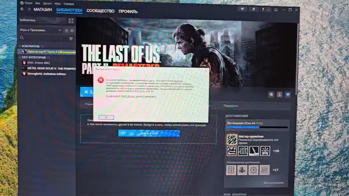This screenshot has height=196, width=349.
Task: Click the achievements progress bar
Action: click(257, 127)
